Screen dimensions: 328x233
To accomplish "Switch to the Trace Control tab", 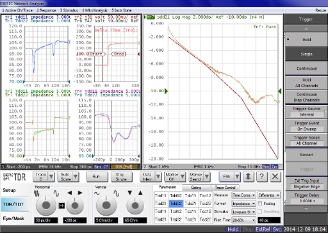I will pos(225,188).
